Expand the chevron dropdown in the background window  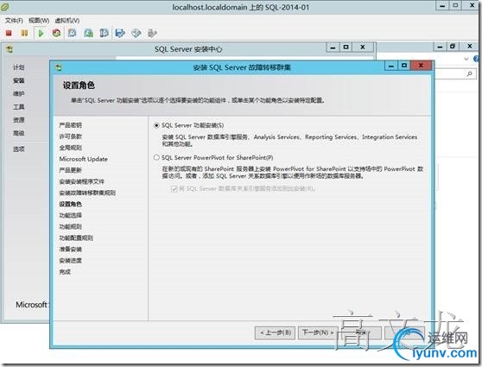466,59
